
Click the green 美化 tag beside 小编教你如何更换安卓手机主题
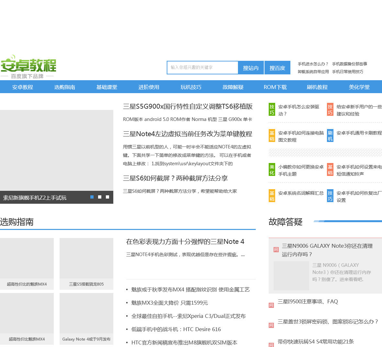[272, 169]
